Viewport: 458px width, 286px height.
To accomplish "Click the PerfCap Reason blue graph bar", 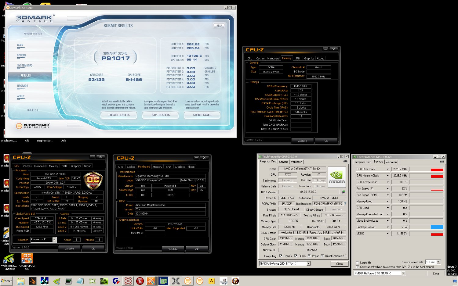I will [437, 227].
